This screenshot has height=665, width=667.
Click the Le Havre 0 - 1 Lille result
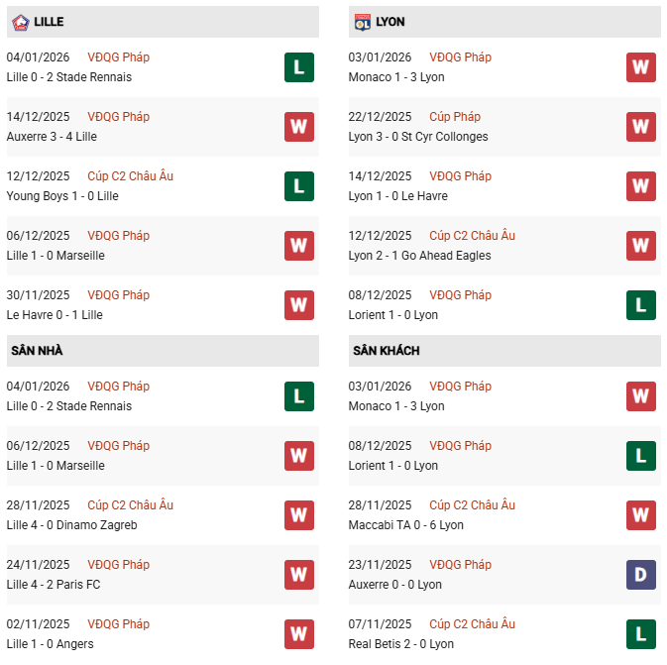55,315
